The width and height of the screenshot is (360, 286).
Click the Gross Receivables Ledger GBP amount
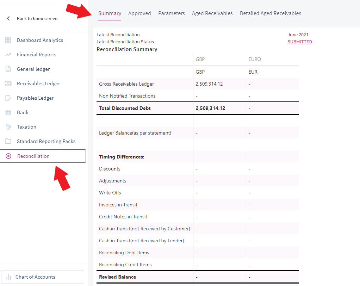(x=209, y=84)
